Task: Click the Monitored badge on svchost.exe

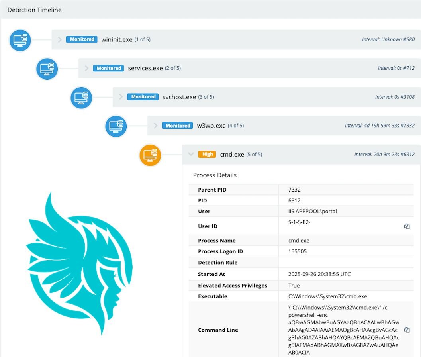Action: click(x=142, y=96)
